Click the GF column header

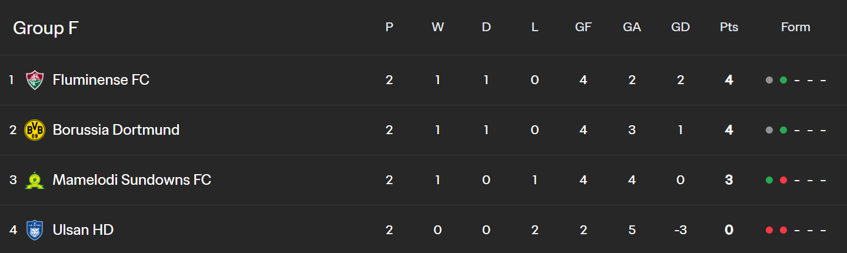[x=583, y=27]
